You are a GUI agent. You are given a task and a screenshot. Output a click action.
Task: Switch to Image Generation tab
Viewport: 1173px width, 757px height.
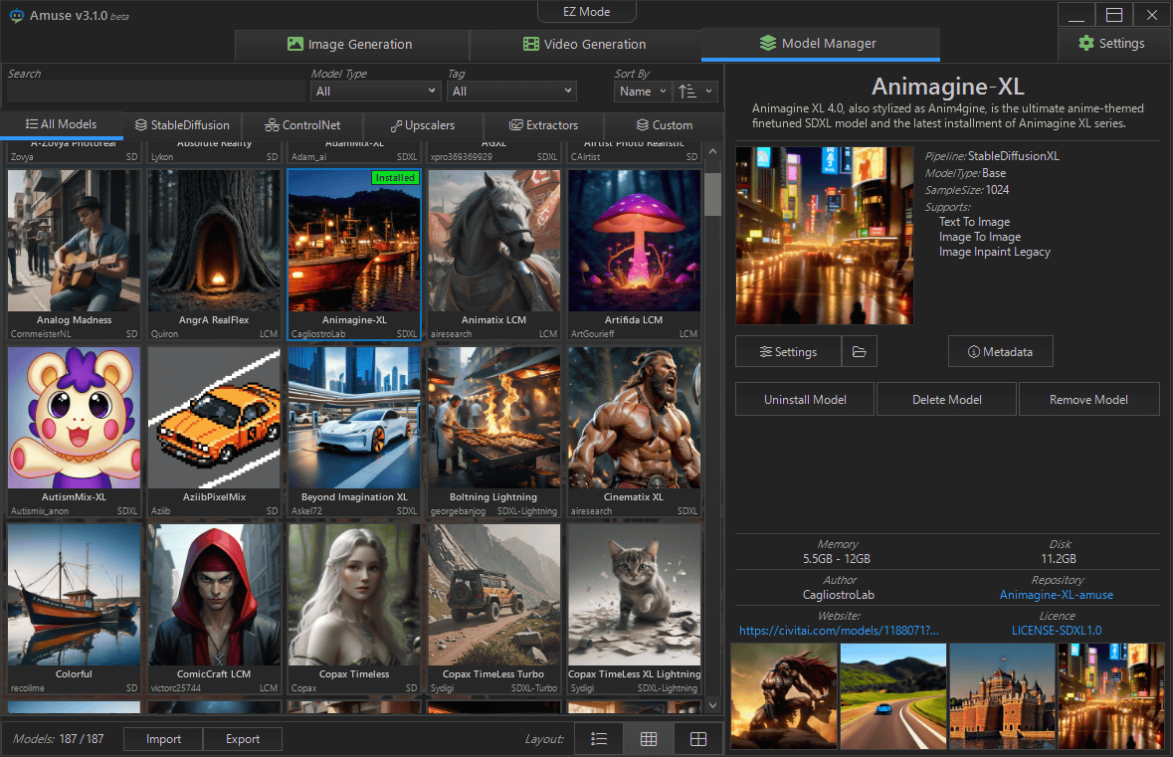pyautogui.click(x=351, y=44)
